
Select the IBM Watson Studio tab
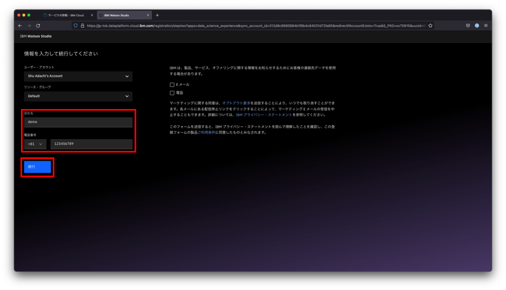coord(124,15)
